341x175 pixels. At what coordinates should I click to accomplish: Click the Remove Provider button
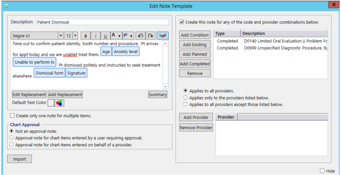tap(196, 128)
